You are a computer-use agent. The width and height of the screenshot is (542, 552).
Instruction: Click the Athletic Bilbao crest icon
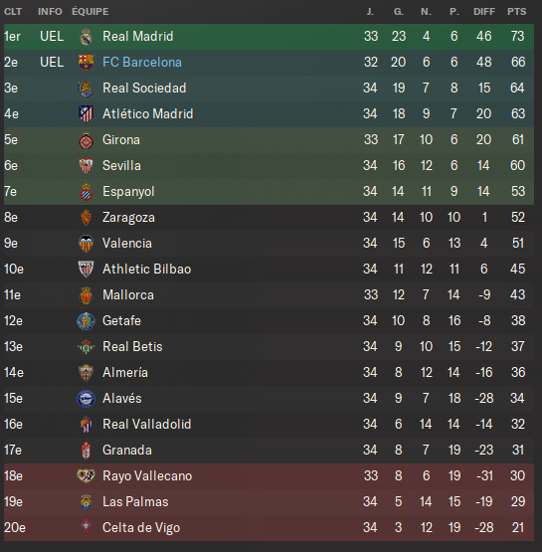coord(86,270)
